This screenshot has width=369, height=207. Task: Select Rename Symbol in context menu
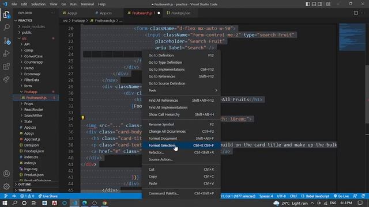click(181, 124)
